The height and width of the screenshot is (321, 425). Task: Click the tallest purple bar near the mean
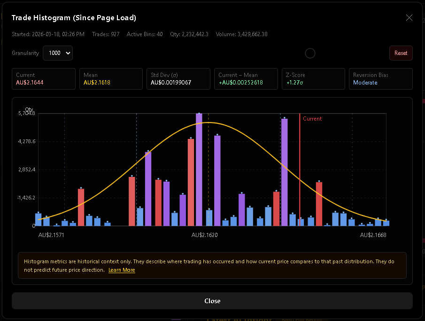pos(199,169)
